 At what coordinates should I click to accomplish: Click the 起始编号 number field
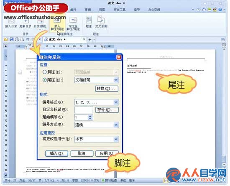point(81,117)
